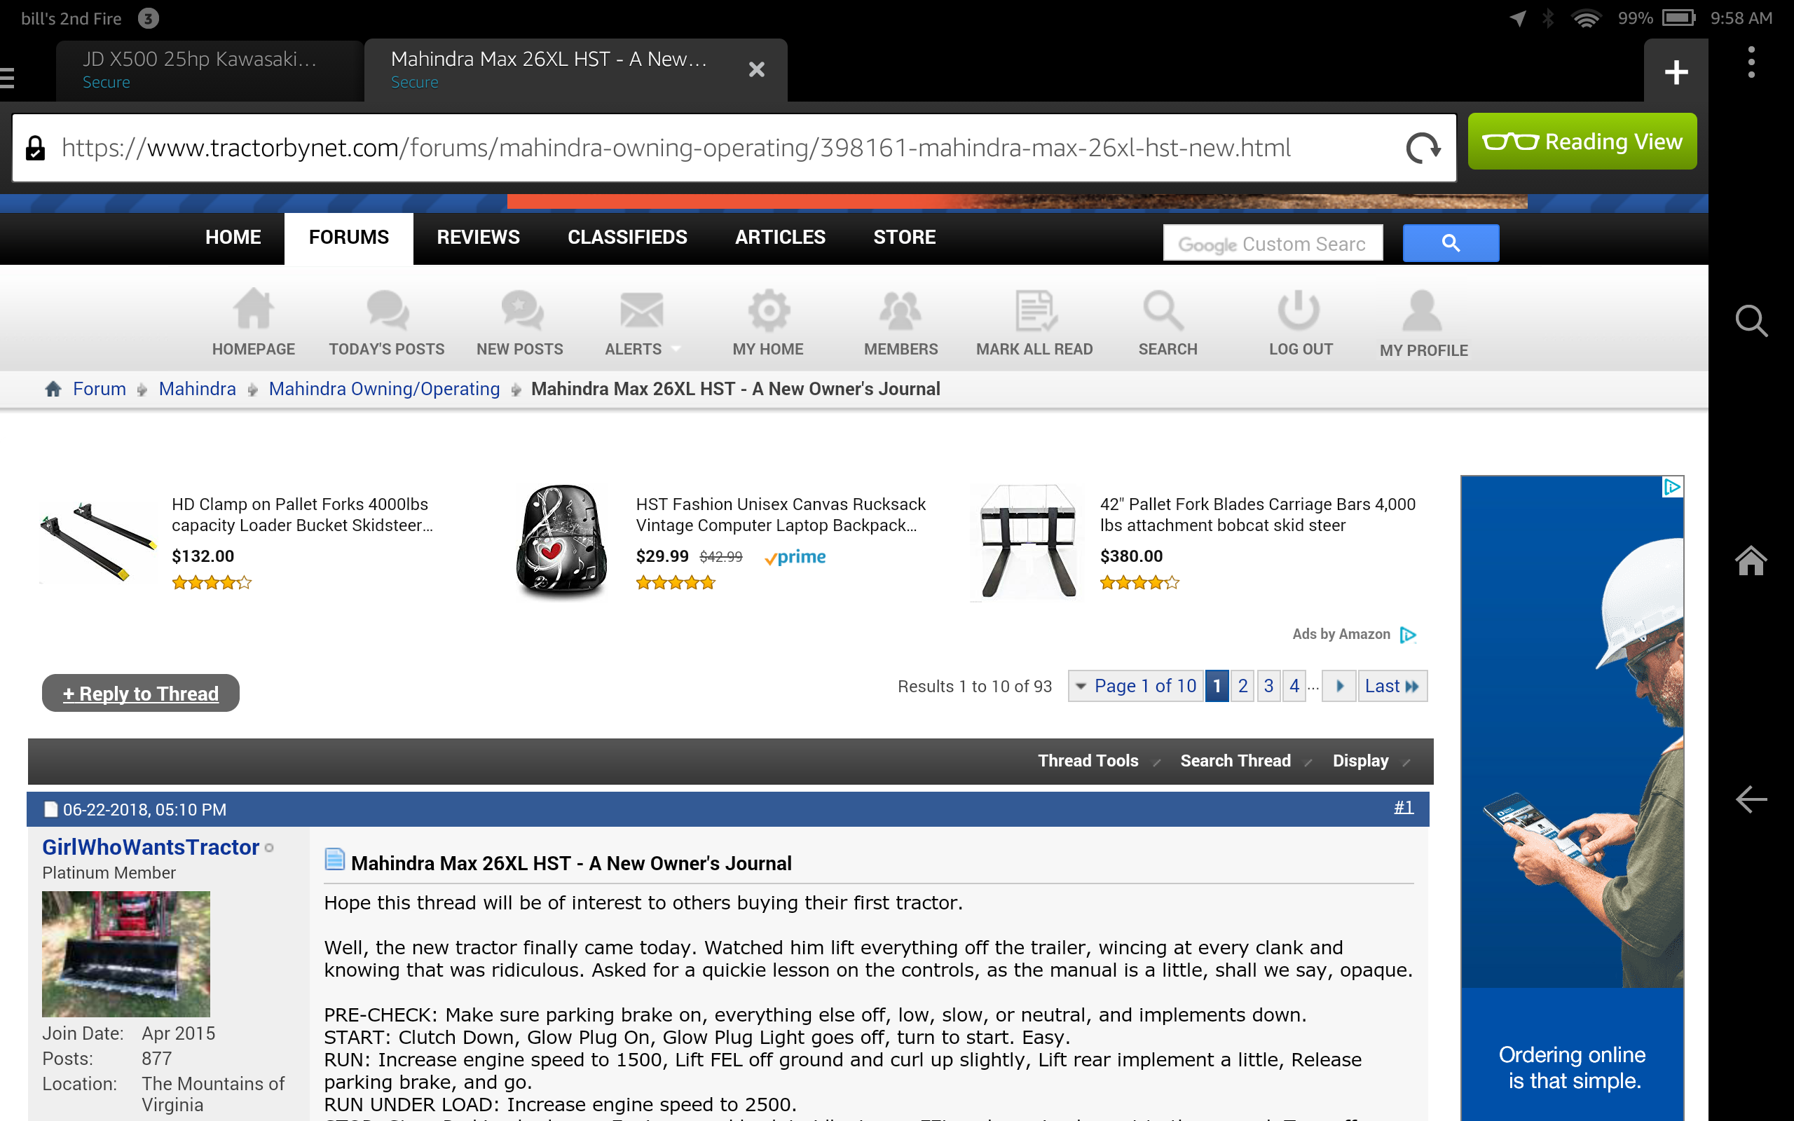
Task: Click the blue search submit button
Action: (x=1451, y=243)
